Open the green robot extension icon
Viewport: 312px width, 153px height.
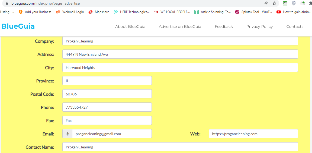click(285, 3)
